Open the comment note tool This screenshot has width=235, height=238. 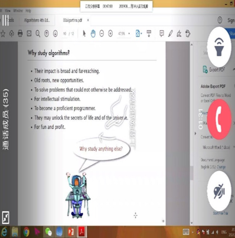162,33
